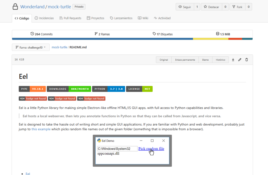Click the Eel Demo screenshot image
Screen dimensions: 268x175
pos(132,151)
